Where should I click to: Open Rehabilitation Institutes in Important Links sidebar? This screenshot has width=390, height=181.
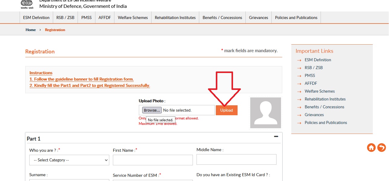(x=325, y=99)
